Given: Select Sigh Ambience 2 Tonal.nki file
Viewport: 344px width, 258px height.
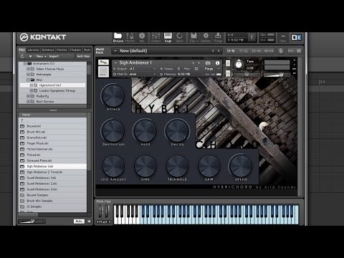Looking at the screenshot, I should 52,172.
